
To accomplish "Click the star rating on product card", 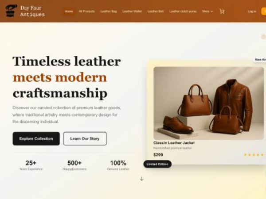I will coord(254,154).
